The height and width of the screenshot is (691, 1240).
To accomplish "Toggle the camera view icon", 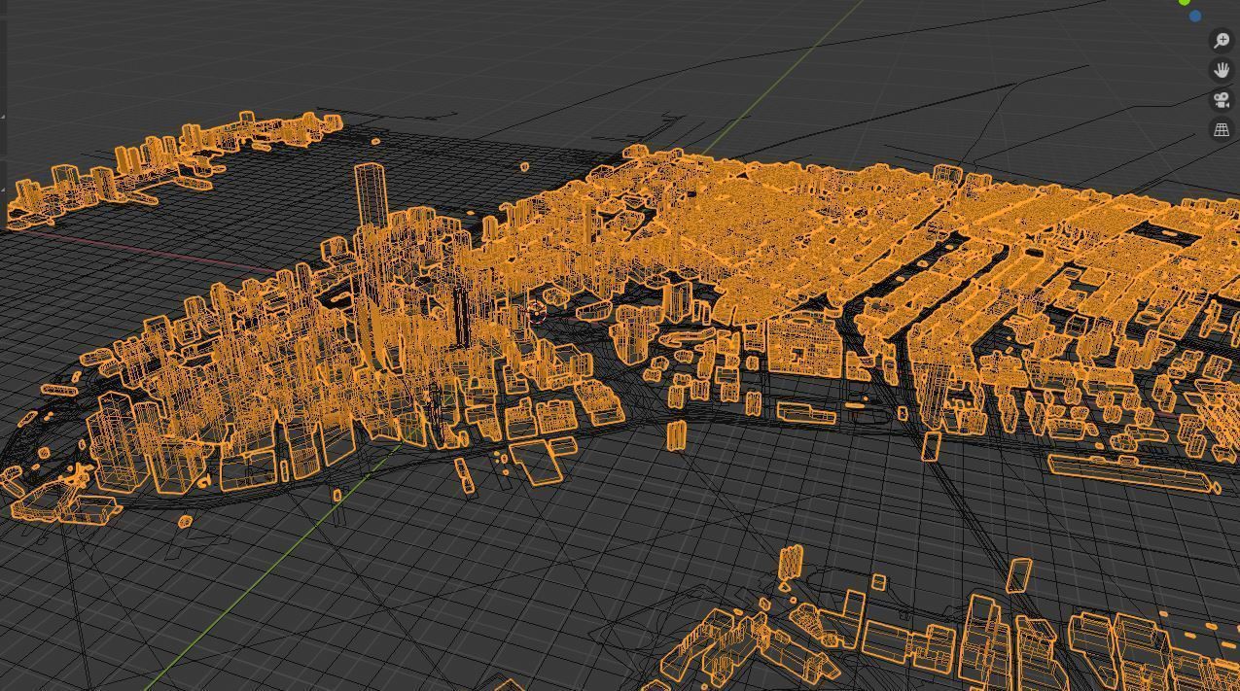I will pos(1222,100).
